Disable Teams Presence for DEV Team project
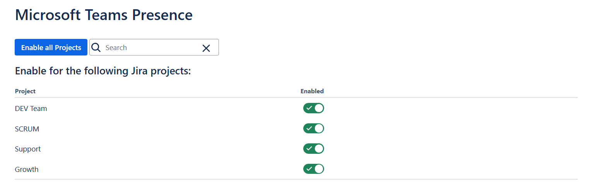Viewport: 591px width, 190px height. (x=314, y=108)
